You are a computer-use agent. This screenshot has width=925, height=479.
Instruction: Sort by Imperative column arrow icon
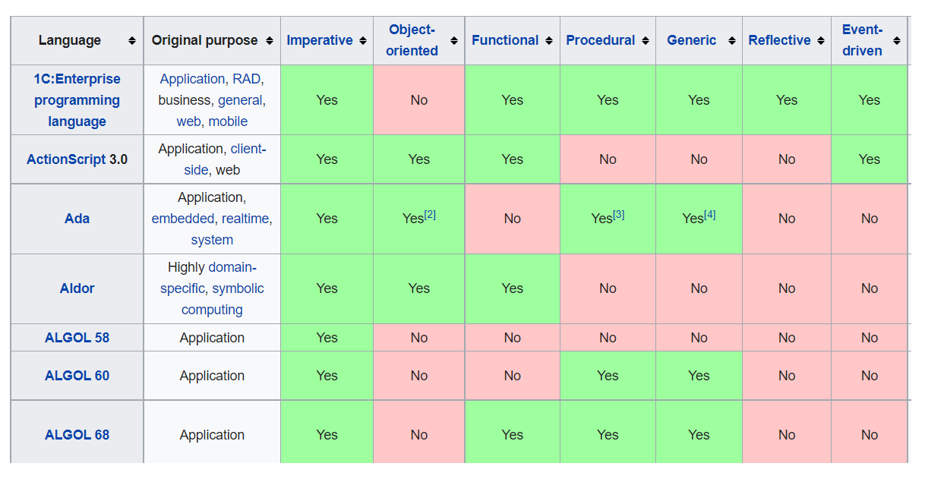pos(363,41)
